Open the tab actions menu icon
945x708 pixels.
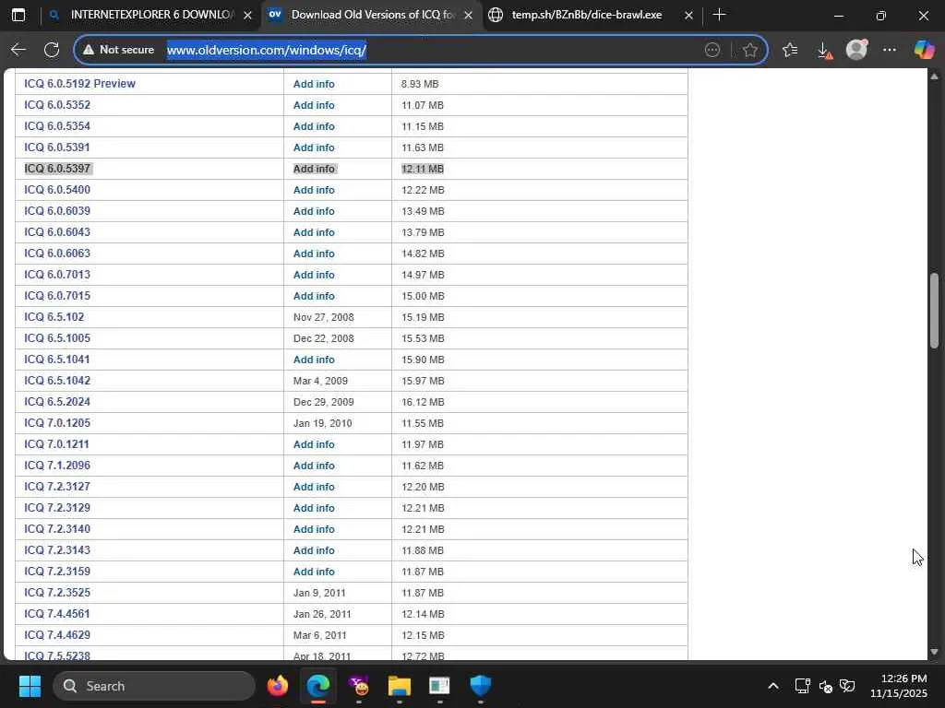[x=18, y=15]
